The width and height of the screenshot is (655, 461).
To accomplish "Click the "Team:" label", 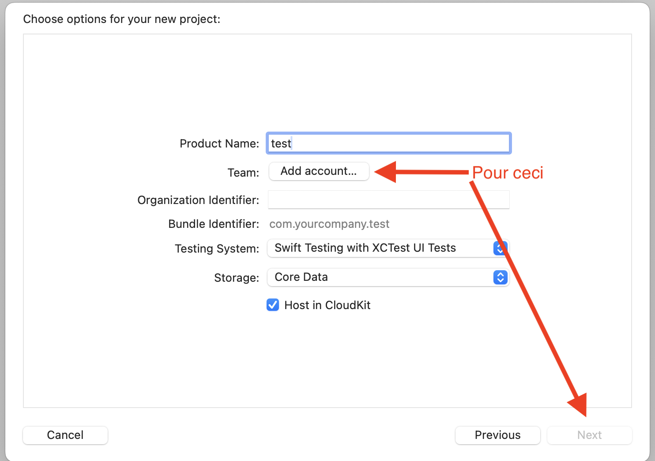I will 243,173.
